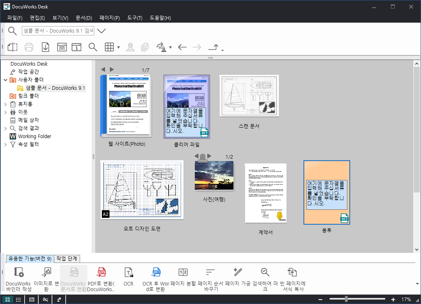This screenshot has height=304, width=421.
Task: Open the 도구(T) menu
Action: tap(134, 18)
